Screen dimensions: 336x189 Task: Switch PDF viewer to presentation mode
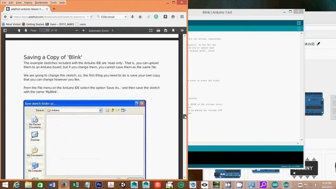(151, 30)
